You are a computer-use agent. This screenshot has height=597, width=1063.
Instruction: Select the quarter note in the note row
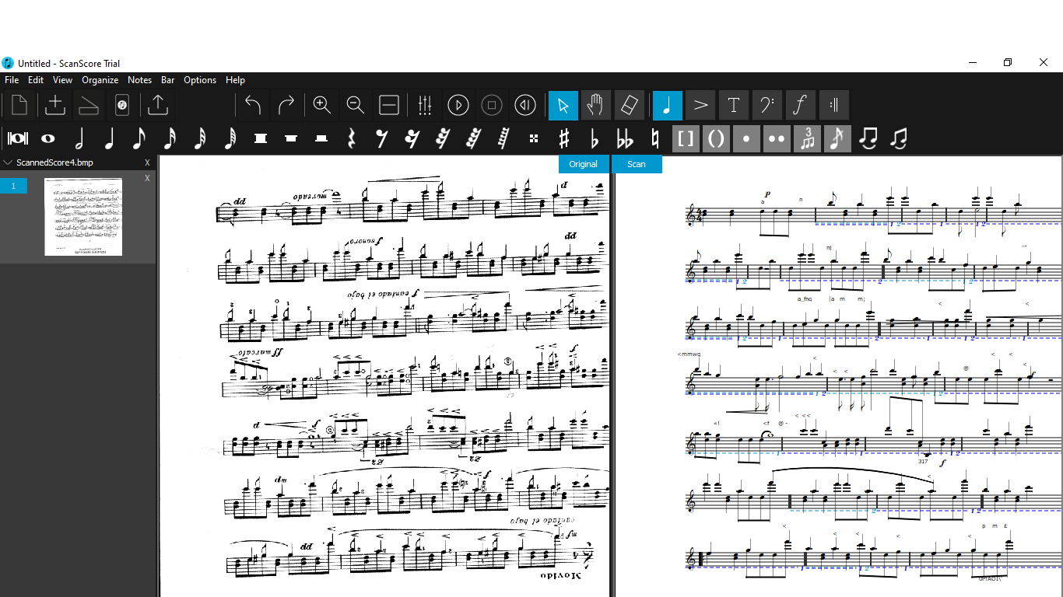click(109, 138)
